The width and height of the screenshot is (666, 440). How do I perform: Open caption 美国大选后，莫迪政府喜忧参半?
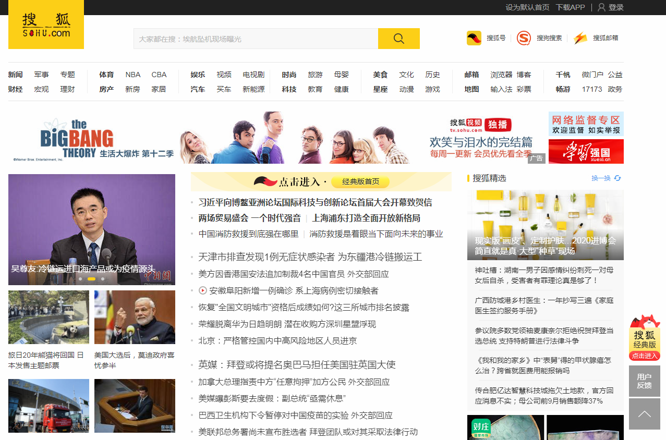pyautogui.click(x=134, y=360)
